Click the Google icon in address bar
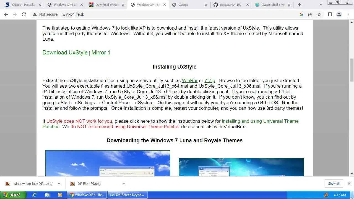 (x=301, y=14)
